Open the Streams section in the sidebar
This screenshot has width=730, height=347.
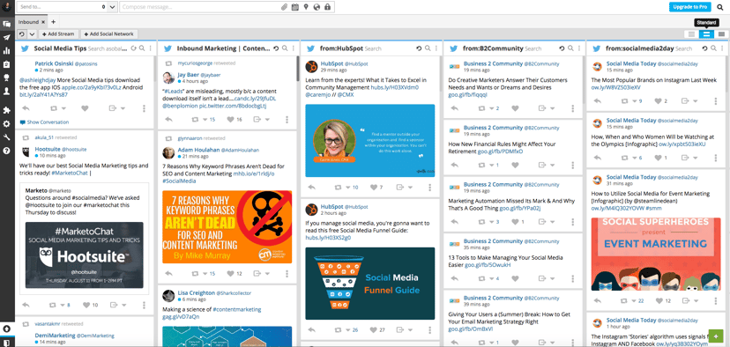(x=6, y=24)
